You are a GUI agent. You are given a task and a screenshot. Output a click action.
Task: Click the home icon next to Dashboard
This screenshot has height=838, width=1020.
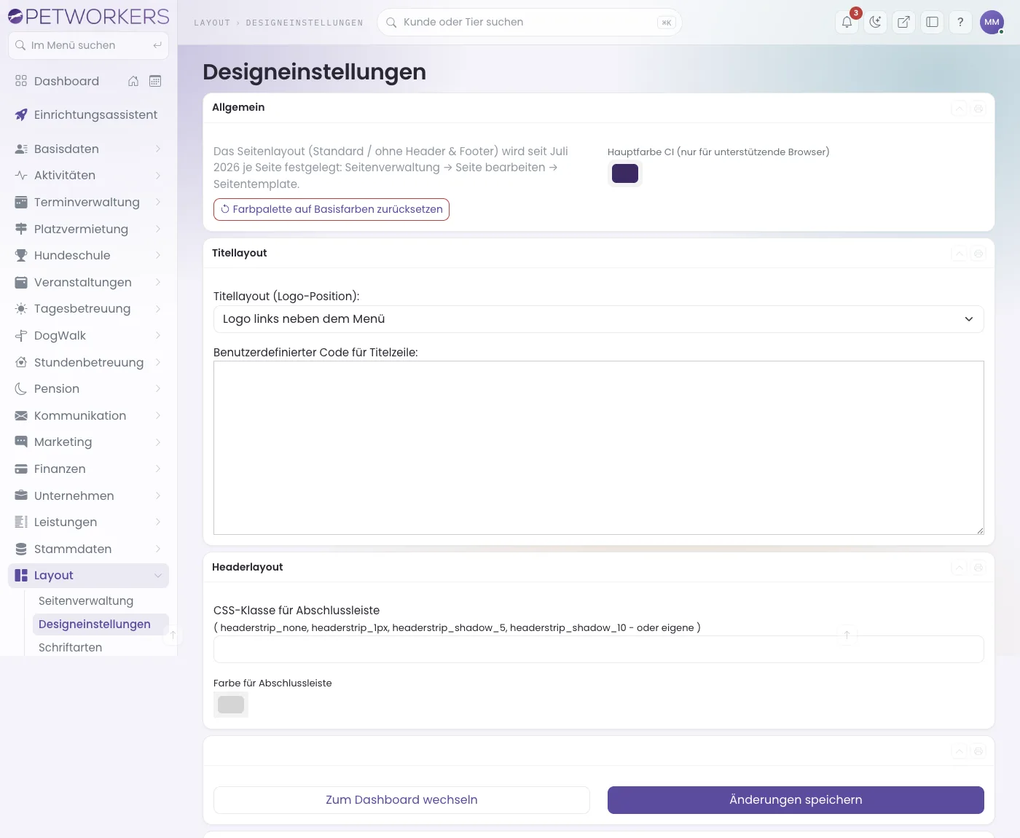[x=133, y=81]
